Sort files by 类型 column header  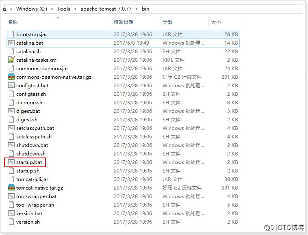click(167, 22)
